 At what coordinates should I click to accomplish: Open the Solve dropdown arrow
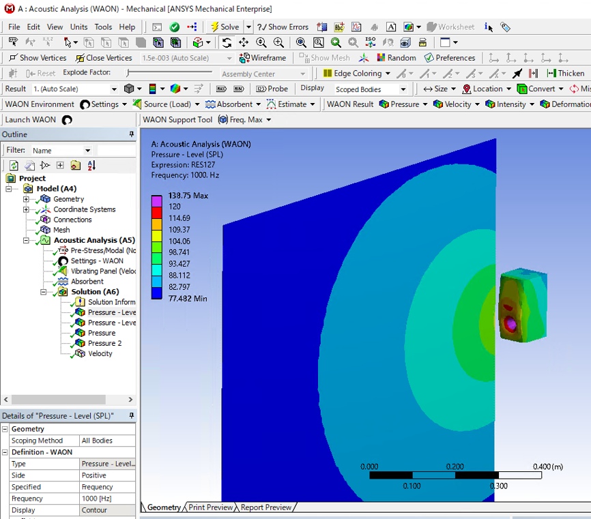click(249, 27)
